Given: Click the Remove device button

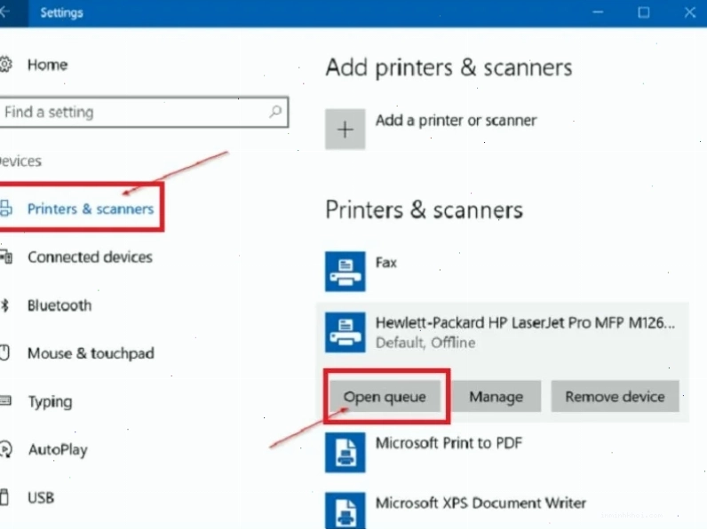Looking at the screenshot, I should click(615, 396).
